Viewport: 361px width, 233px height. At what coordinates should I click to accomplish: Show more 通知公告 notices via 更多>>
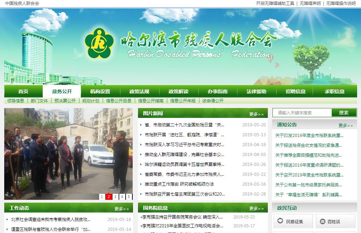coord(345,125)
